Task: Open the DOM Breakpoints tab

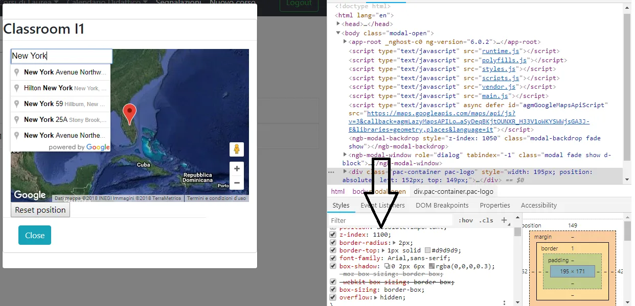Action: pyautogui.click(x=442, y=205)
